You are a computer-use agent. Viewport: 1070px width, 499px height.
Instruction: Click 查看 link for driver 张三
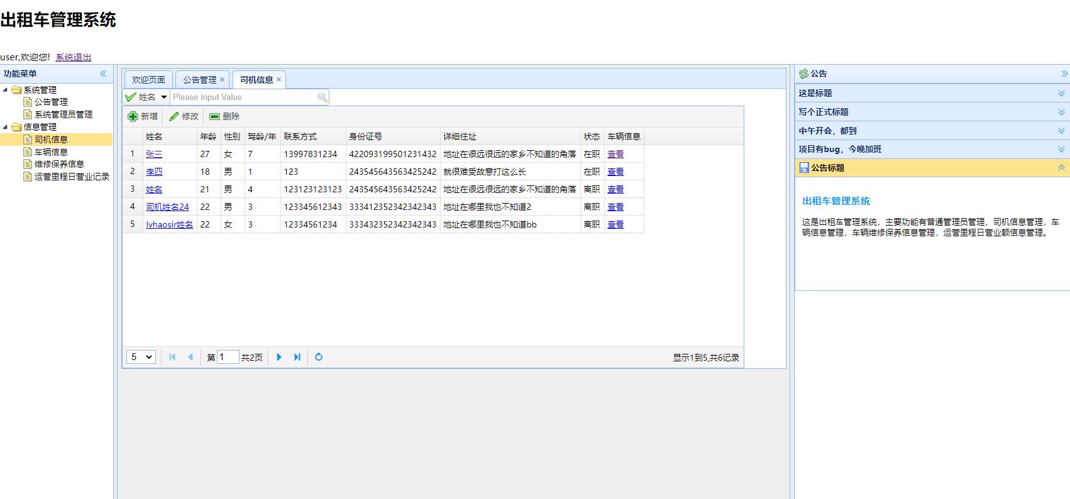[615, 154]
